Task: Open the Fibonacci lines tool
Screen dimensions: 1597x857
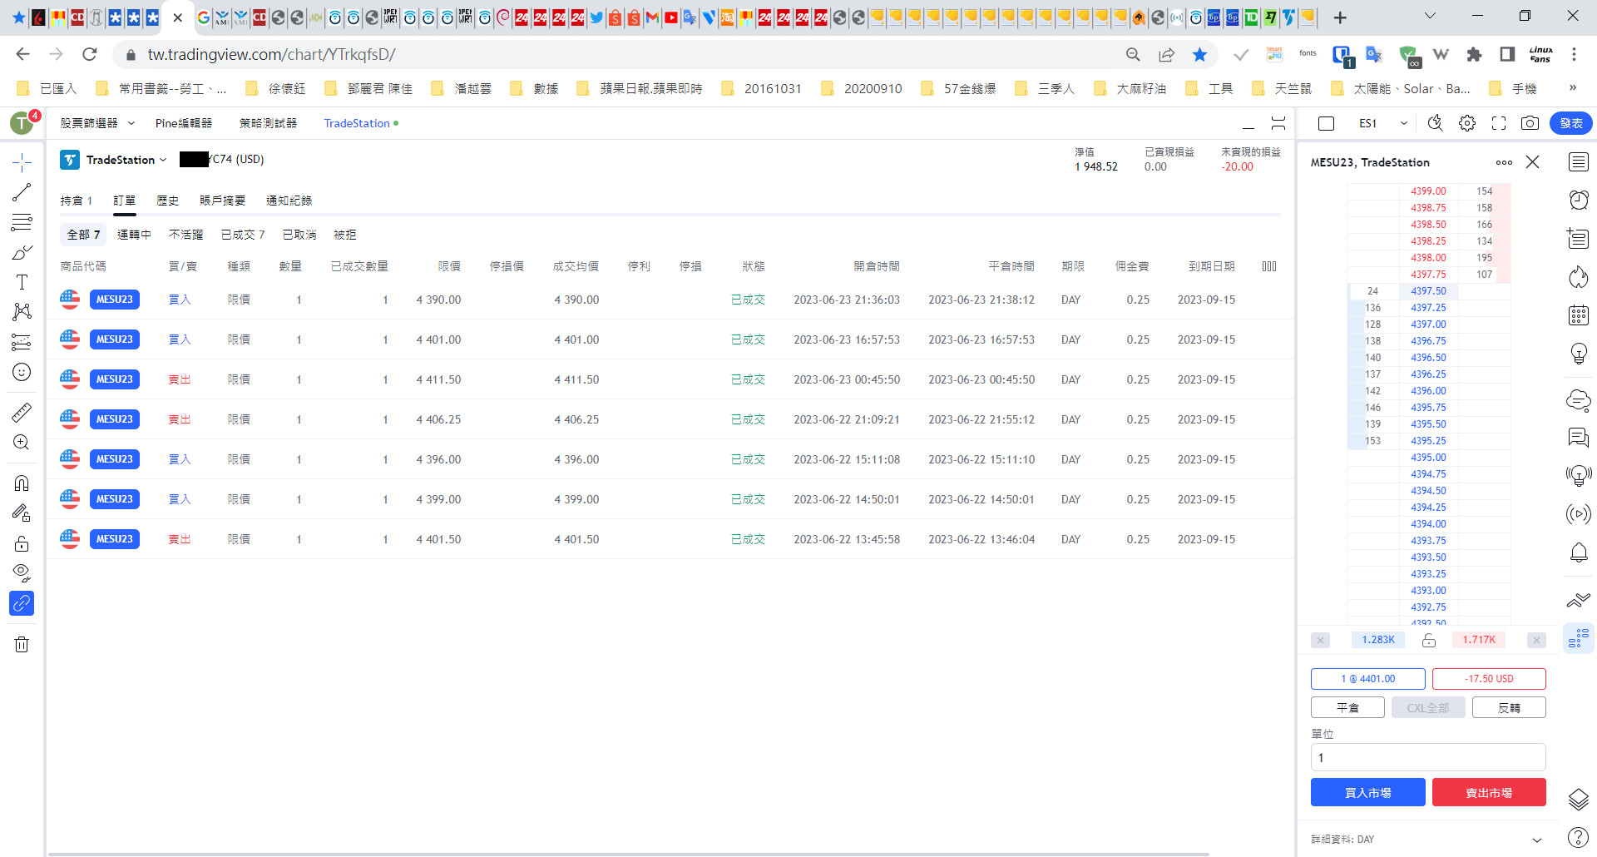Action: (x=22, y=222)
